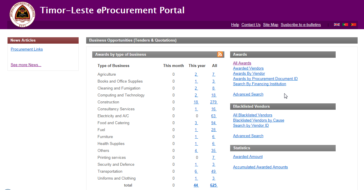This screenshot has height=190, width=364.
Task: Open the Help link
Action: pyautogui.click(x=235, y=25)
